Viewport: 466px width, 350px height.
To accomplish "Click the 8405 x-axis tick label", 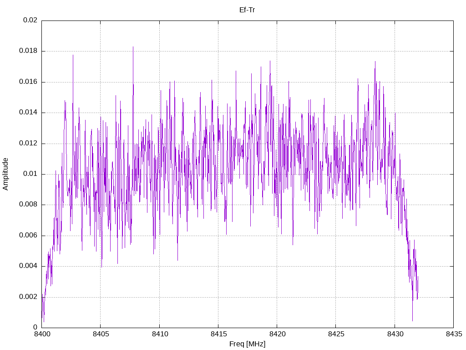I will (101, 334).
